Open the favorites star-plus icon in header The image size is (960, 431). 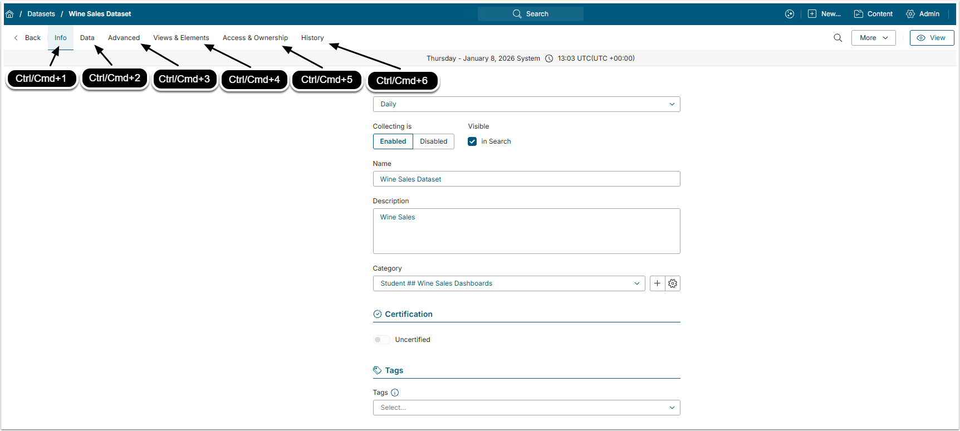tap(790, 14)
